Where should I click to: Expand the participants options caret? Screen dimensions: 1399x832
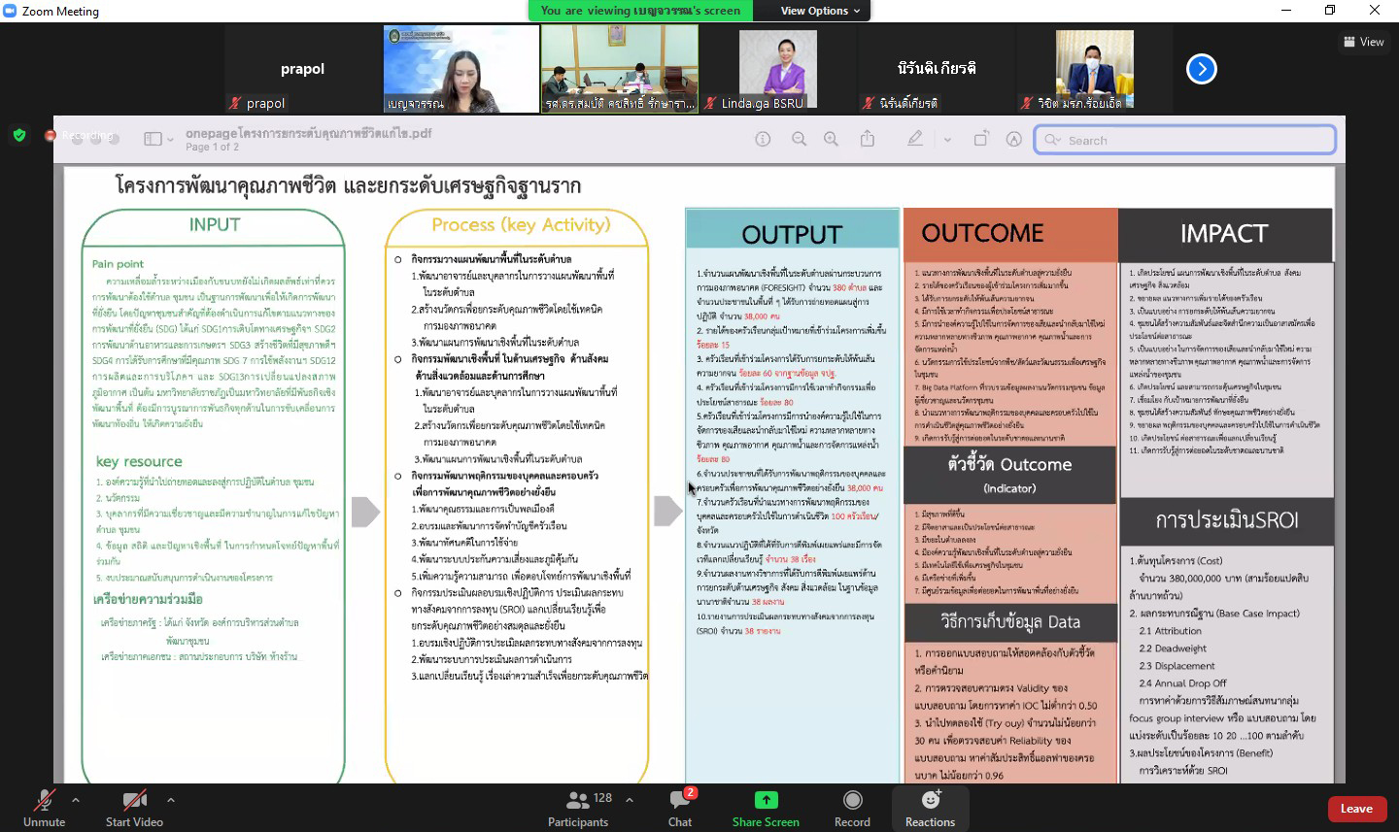tap(630, 800)
